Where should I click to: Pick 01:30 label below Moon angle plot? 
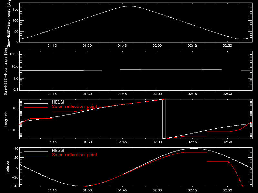click(87, 94)
